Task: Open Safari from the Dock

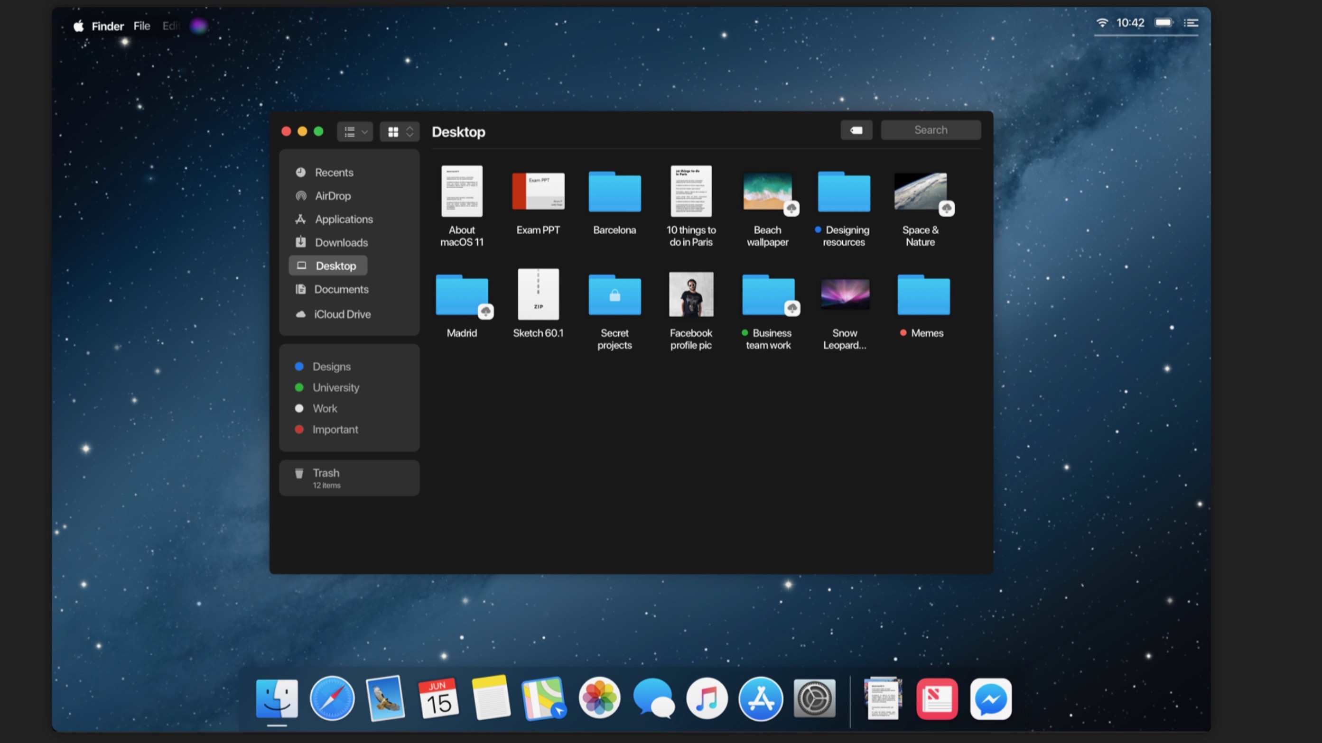Action: tap(331, 698)
